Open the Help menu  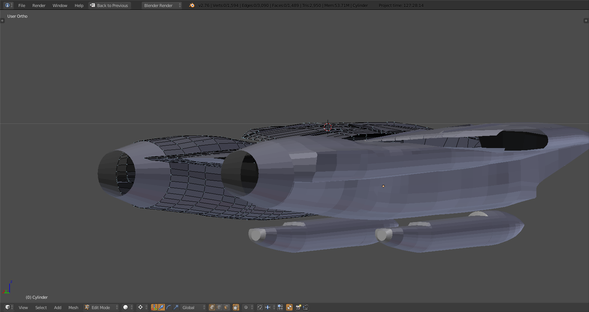79,6
